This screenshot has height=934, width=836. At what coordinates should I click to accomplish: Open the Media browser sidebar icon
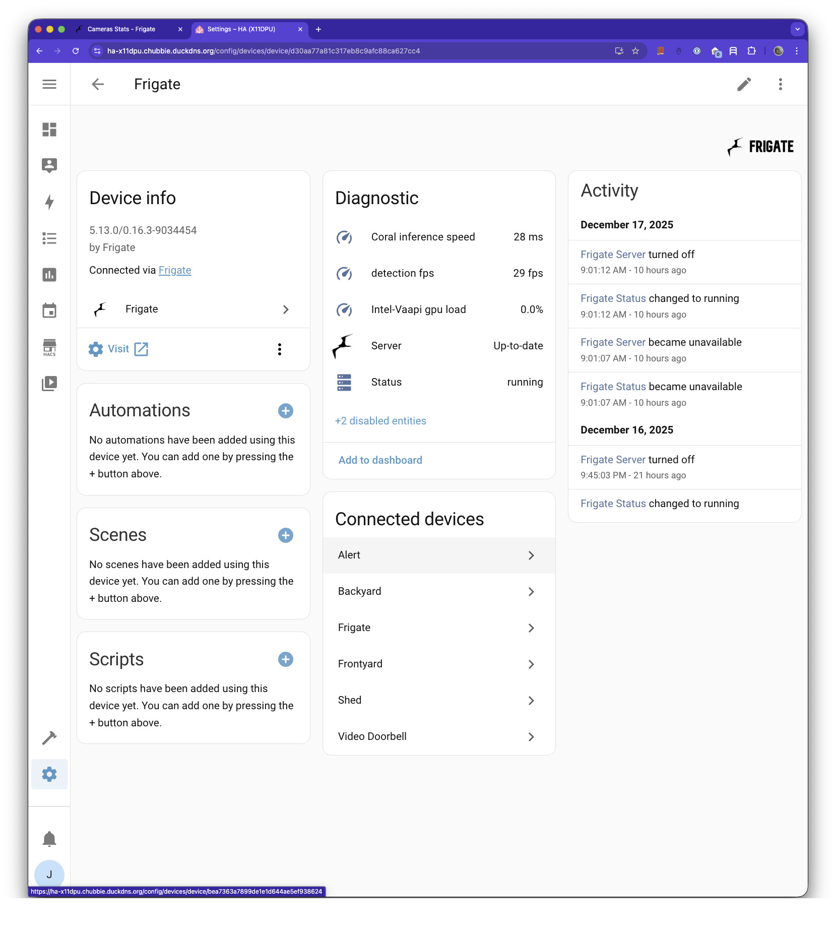tap(49, 384)
